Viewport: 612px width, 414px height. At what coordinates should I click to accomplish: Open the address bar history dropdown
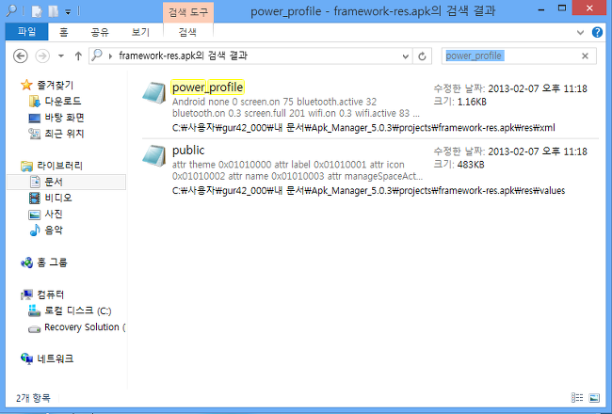(406, 56)
